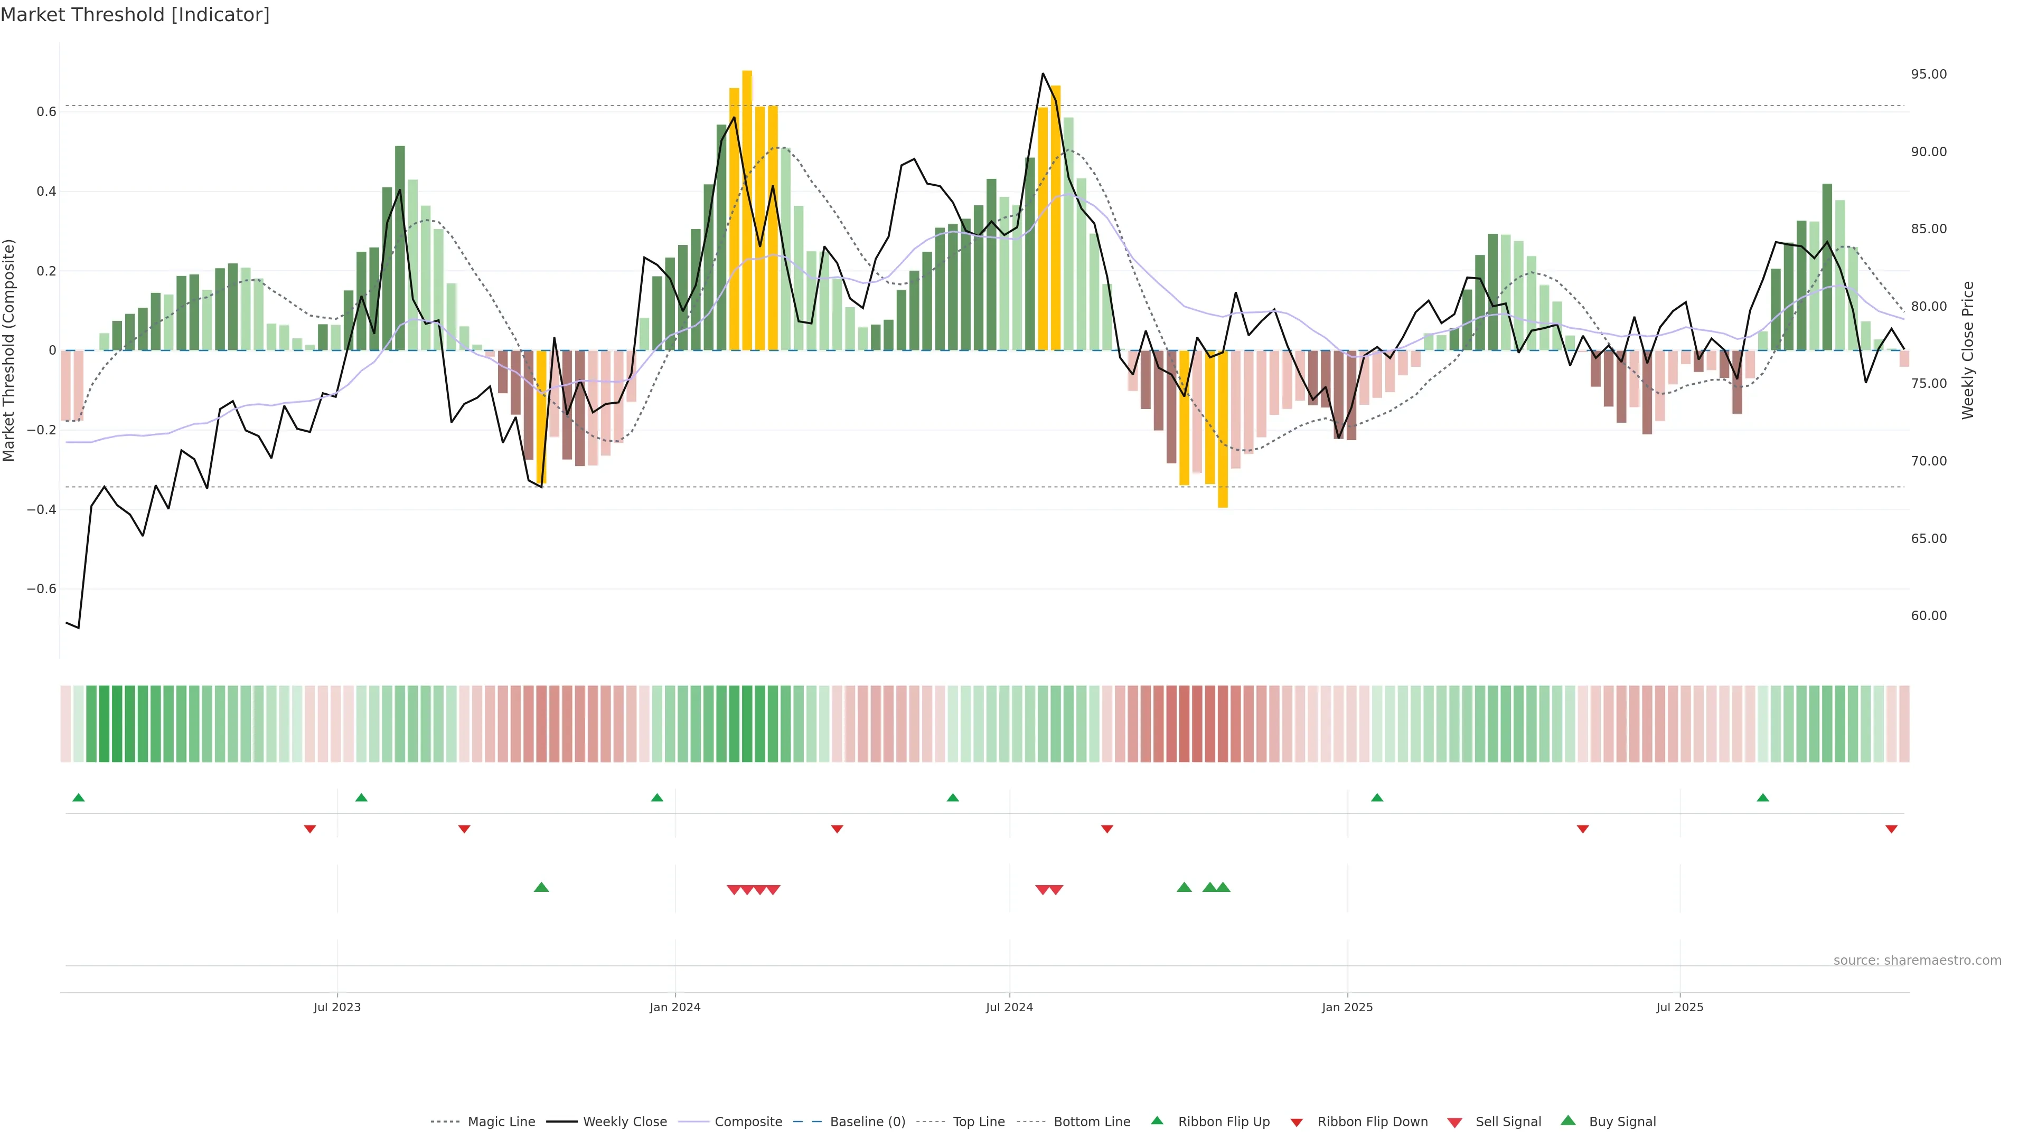The height and width of the screenshot is (1140, 2028).
Task: Click the buy signal marker near late 2023
Action: pos(541,887)
